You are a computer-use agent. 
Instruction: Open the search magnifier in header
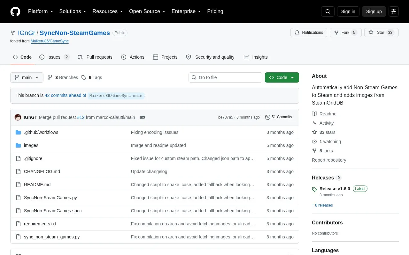point(328,11)
